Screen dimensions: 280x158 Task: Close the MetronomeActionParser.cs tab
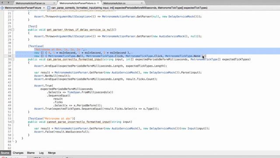(x=54, y=3)
